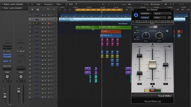Click the automation curve toolbar icon
Image resolution: width=191 pixels, height=107 pixels.
point(67,4)
